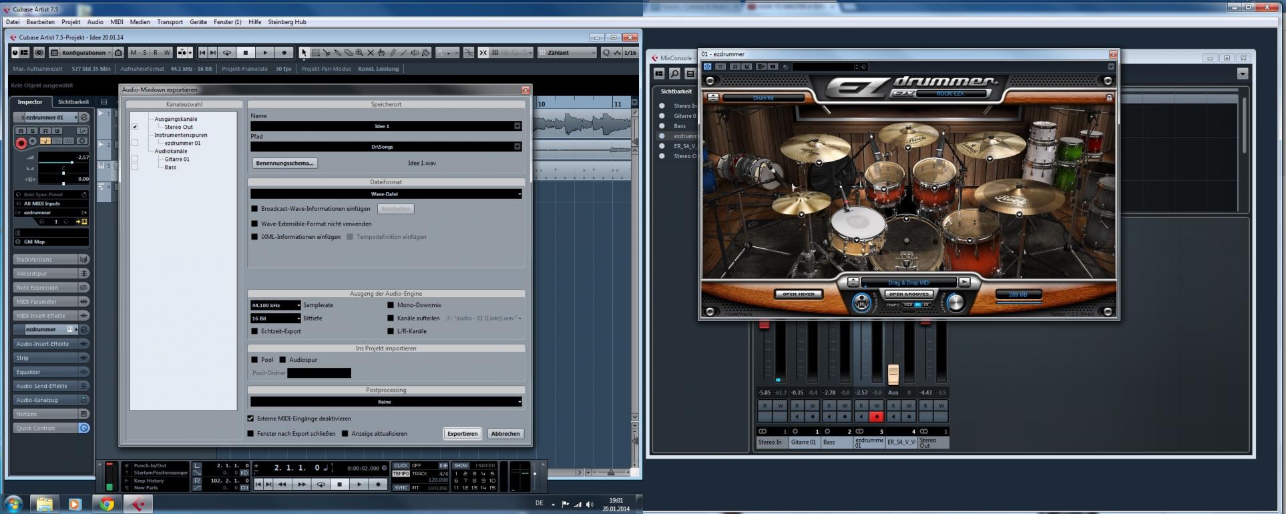Enable Fenster nach Export schließen
Viewport: 1286px width, 514px height.
tap(250, 433)
